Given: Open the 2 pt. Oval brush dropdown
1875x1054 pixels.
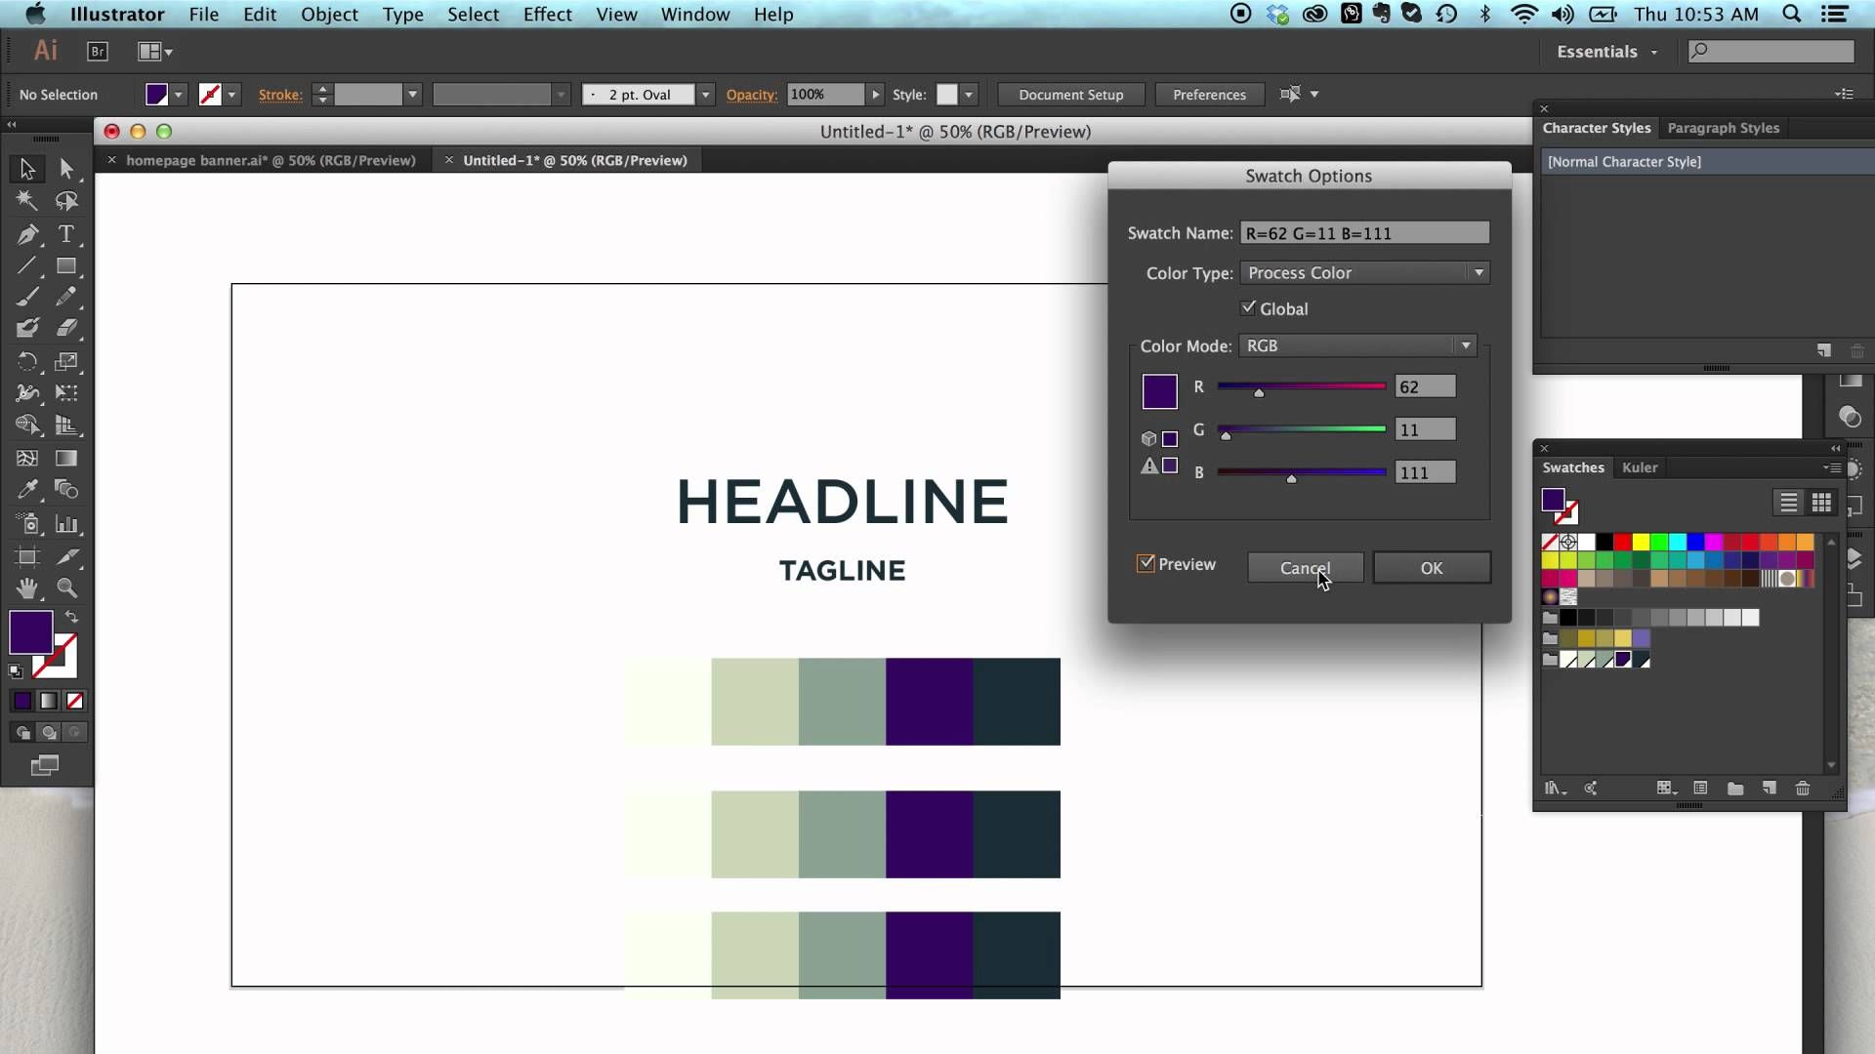Looking at the screenshot, I should tap(705, 95).
